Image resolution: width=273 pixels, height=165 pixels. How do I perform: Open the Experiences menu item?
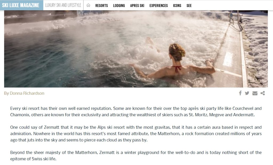click(x=159, y=6)
